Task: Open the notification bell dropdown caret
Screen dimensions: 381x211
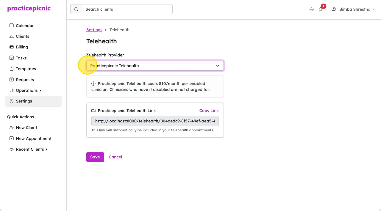Action: tap(326, 10)
